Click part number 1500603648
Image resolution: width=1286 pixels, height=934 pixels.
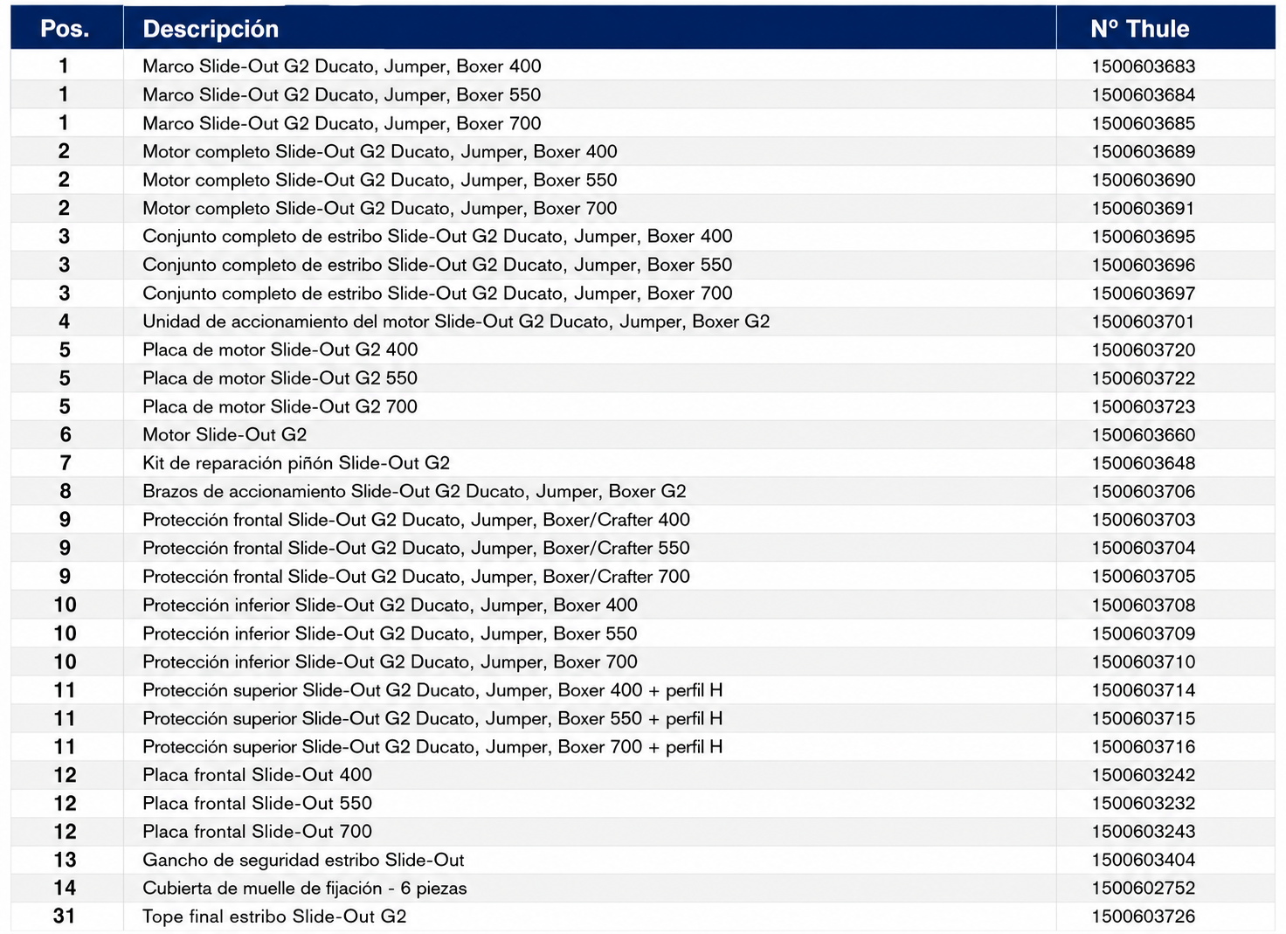point(1143,463)
